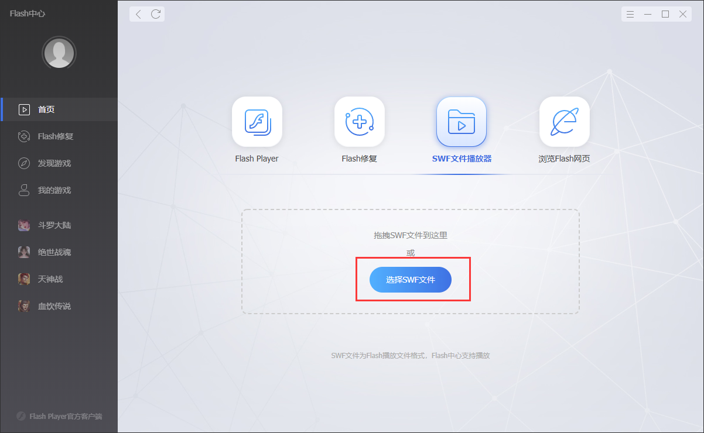Viewport: 704px width, 433px height.
Task: Go to 首页 in the sidebar
Action: click(47, 109)
